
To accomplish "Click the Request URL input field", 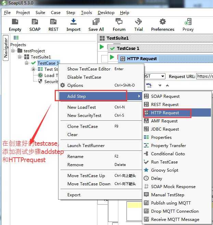I will (x=205, y=76).
